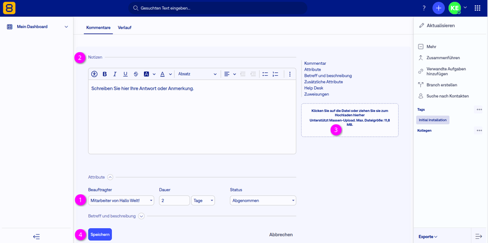Screen dimensions: 488x243
Task: Click Zusammenführen in the right panel
Action: (x=439, y=57)
